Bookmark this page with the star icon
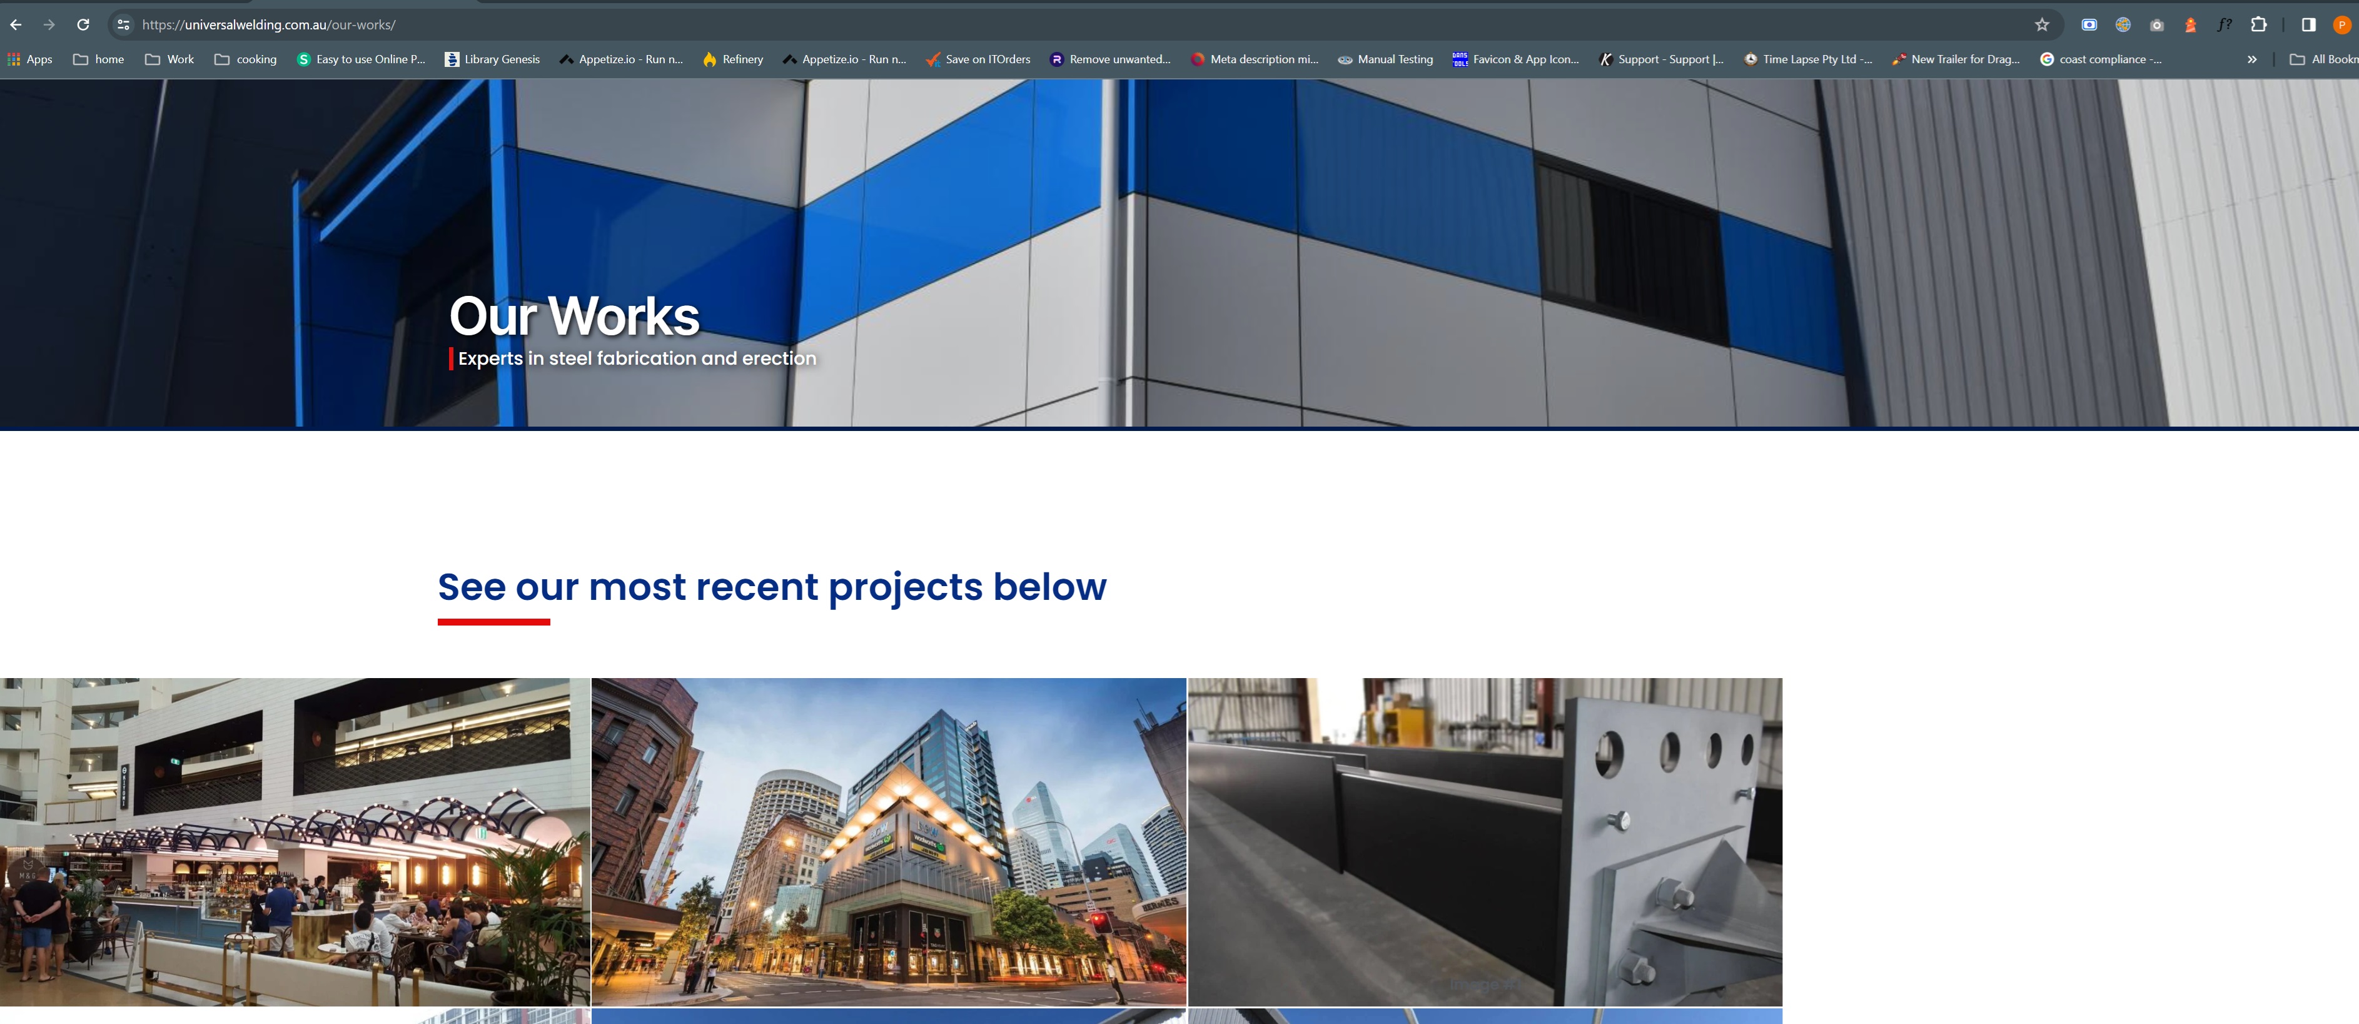Viewport: 2359px width, 1024px height. pyautogui.click(x=2041, y=25)
